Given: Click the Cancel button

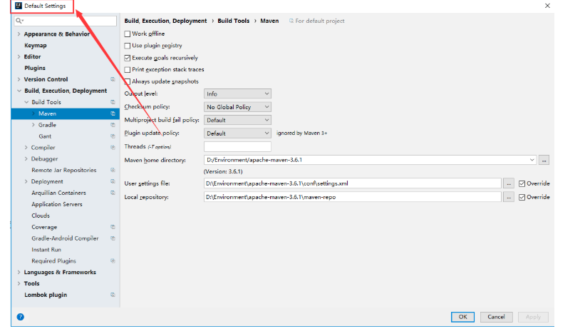Looking at the screenshot, I should [496, 317].
